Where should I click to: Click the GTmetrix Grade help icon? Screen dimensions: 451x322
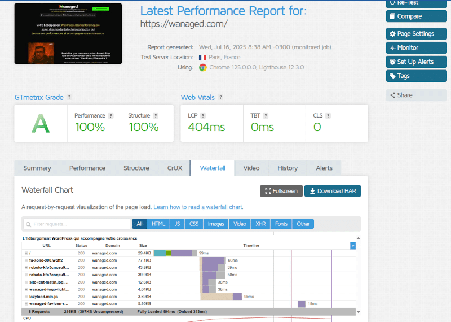[x=69, y=97]
